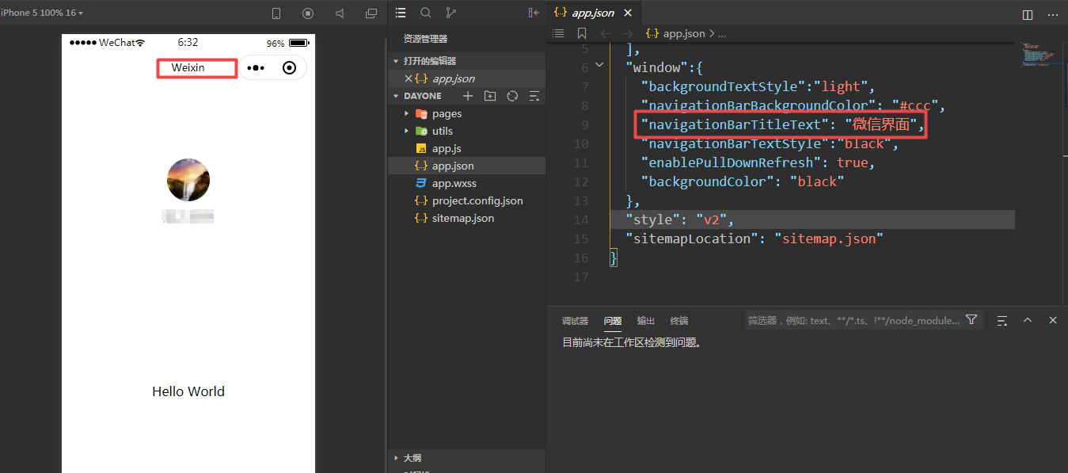The image size is (1068, 473).
Task: Click the collapse all folders icon
Action: click(534, 96)
